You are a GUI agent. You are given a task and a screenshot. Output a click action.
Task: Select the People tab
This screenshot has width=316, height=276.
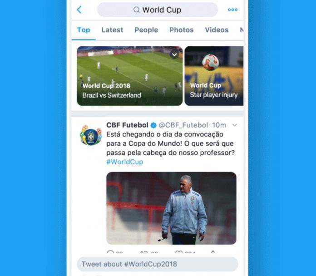tap(146, 30)
